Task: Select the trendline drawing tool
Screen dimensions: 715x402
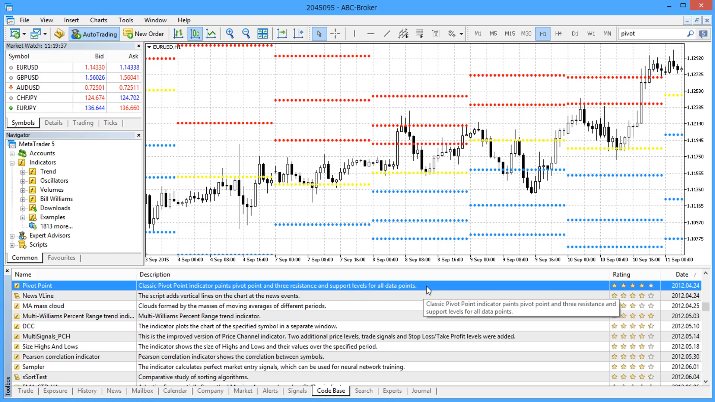Action: (x=387, y=34)
